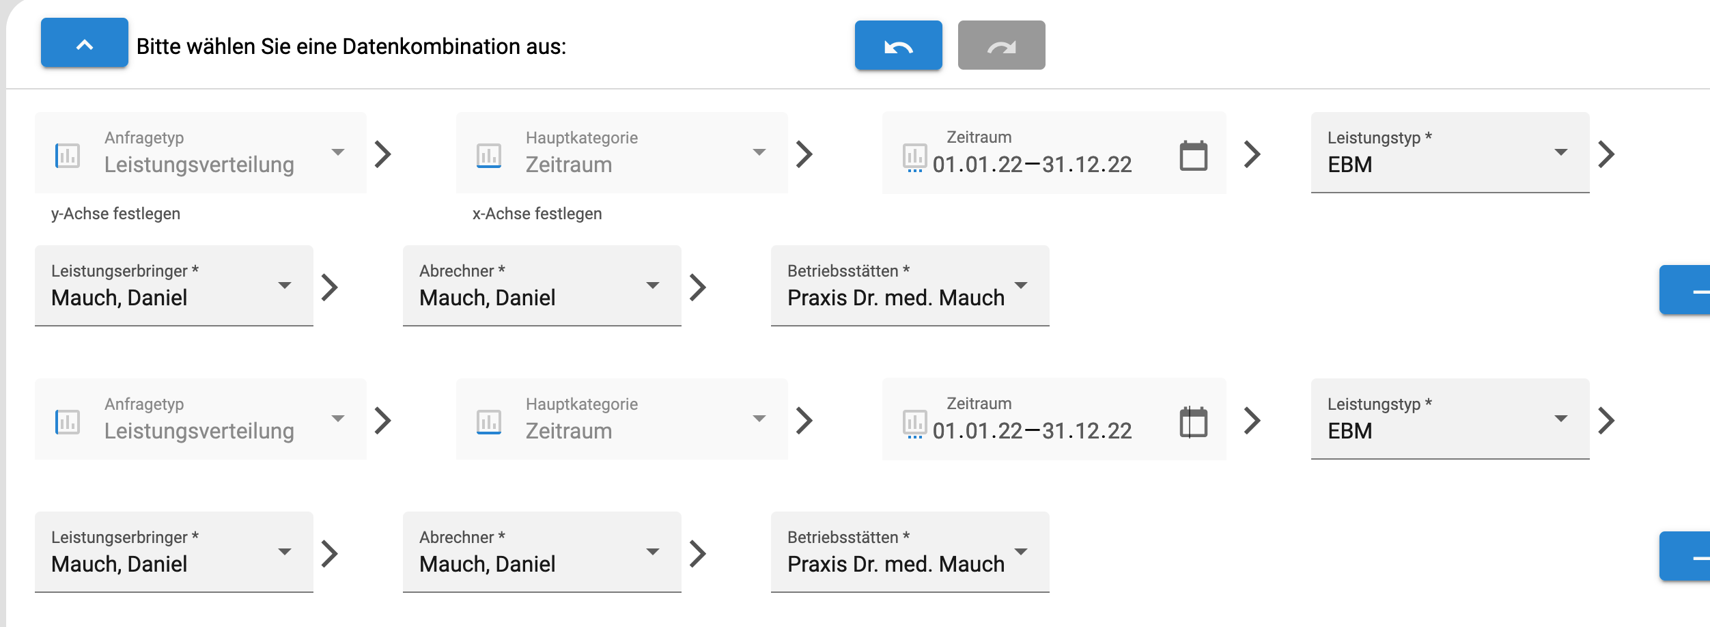Open first Leistungserbringer dropdown Mauch, Daniel
The width and height of the screenshot is (1710, 627).
(174, 285)
